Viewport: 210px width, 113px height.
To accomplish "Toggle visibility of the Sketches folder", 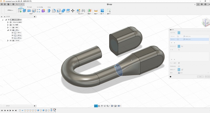I will 10,41.
